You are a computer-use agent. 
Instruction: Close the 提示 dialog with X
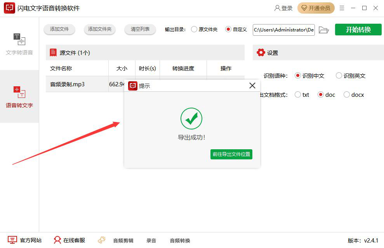click(252, 86)
